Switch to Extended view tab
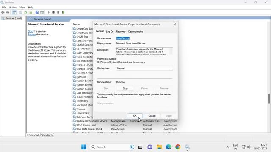Image resolution: width=271 pixels, height=152 pixels. 33,135
